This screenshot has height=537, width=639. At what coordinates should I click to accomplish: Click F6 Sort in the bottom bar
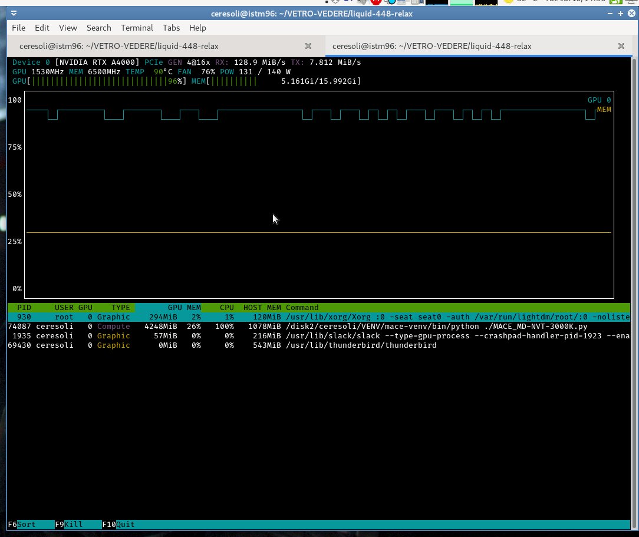click(x=22, y=525)
